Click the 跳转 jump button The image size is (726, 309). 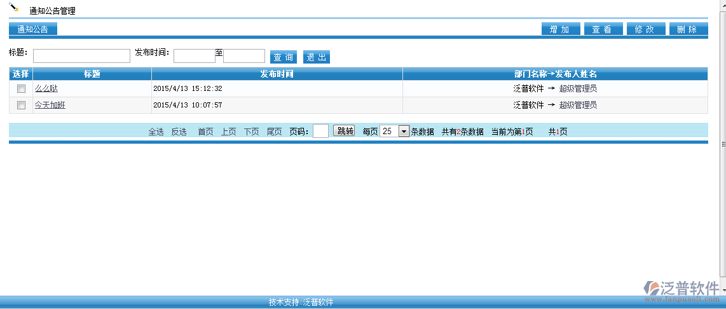click(x=344, y=130)
